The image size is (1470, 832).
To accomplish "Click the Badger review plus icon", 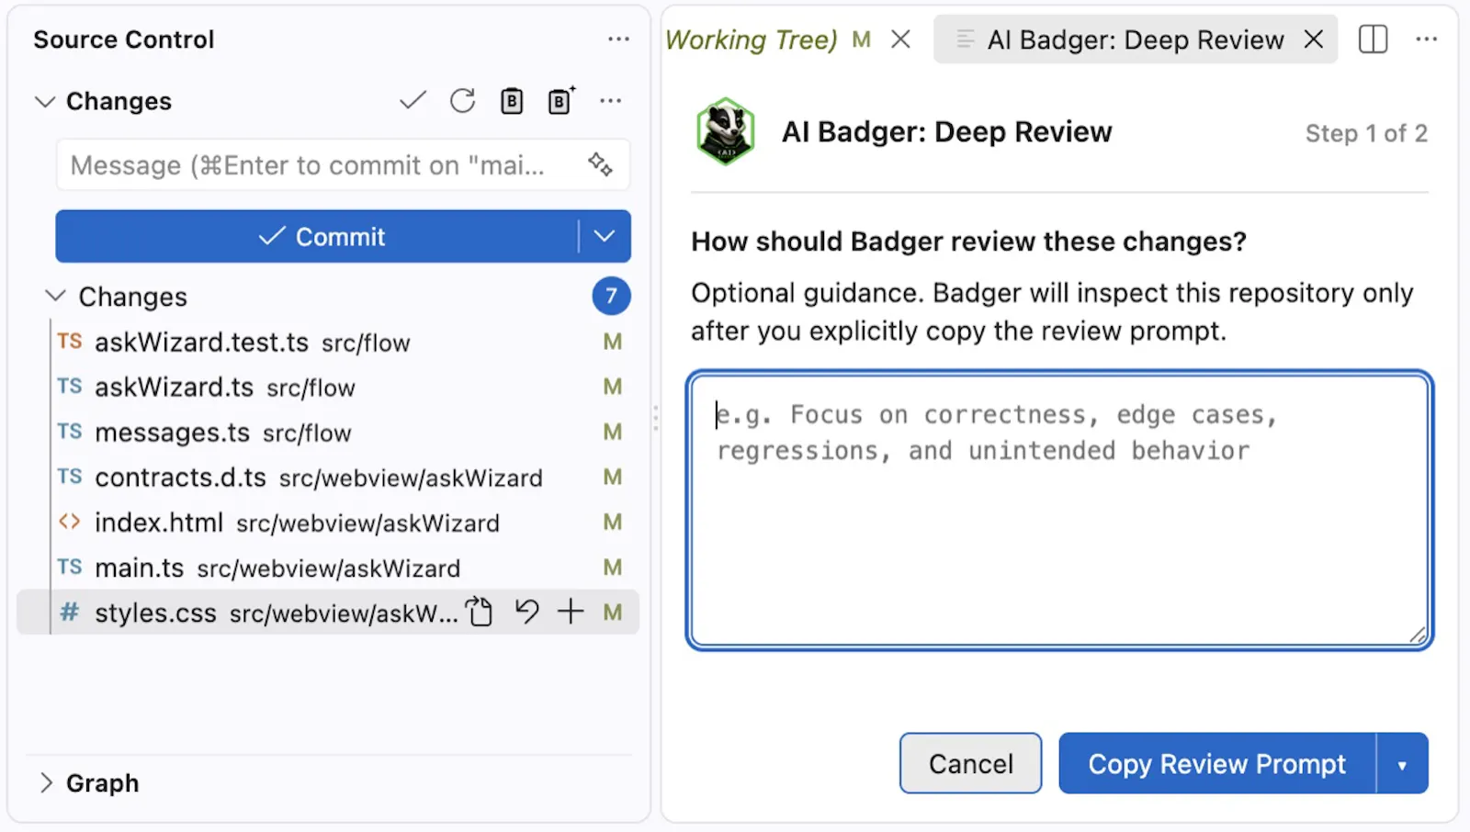I will tap(561, 100).
